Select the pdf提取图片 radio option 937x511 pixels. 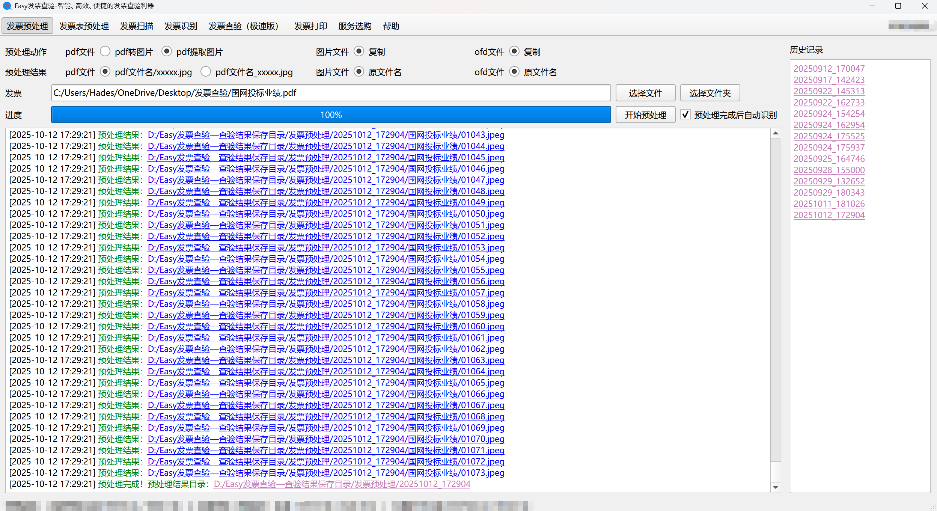coord(167,51)
